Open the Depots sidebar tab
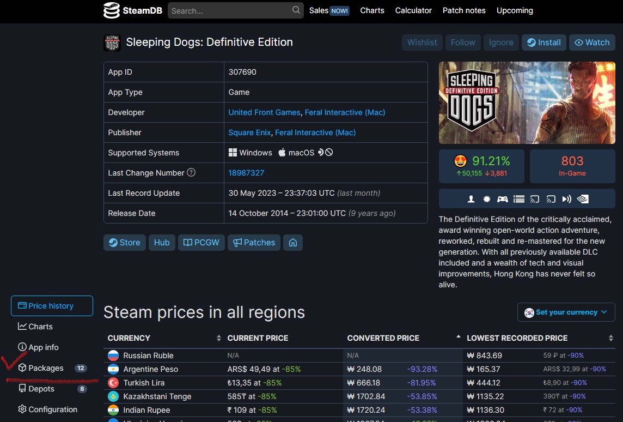Screen dimensions: 623x422 (x=52, y=389)
